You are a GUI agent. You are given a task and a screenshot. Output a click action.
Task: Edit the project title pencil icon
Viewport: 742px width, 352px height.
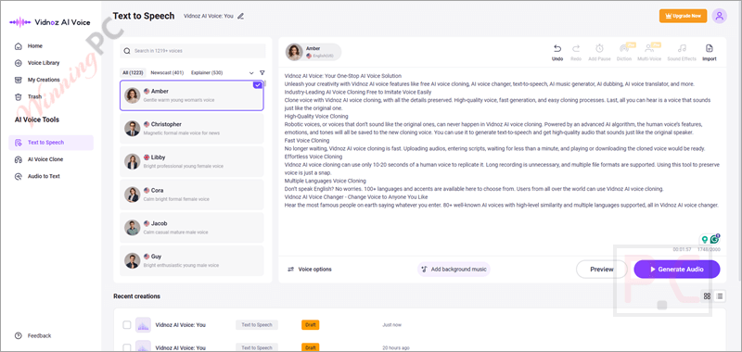241,16
